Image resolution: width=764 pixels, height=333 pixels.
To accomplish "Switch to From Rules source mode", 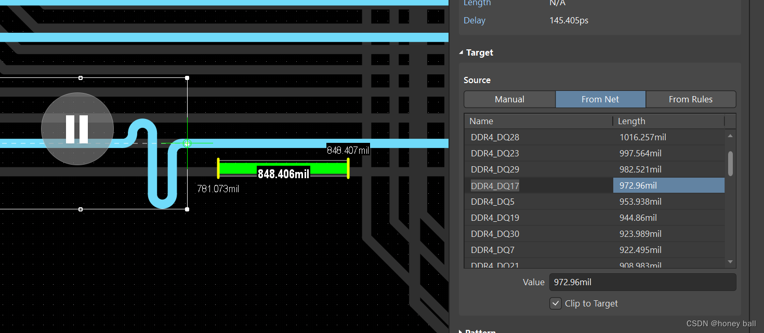I will tap(691, 99).
